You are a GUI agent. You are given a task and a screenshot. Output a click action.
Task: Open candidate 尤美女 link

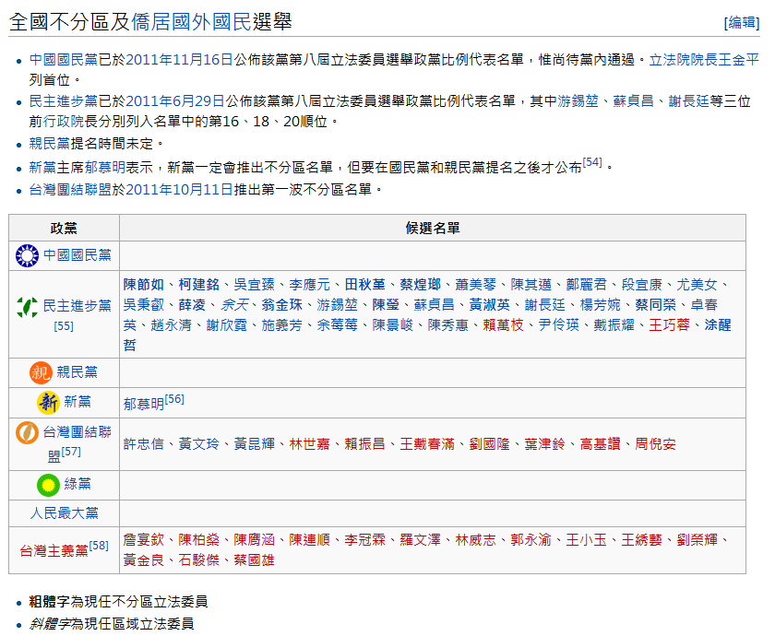[x=697, y=285]
